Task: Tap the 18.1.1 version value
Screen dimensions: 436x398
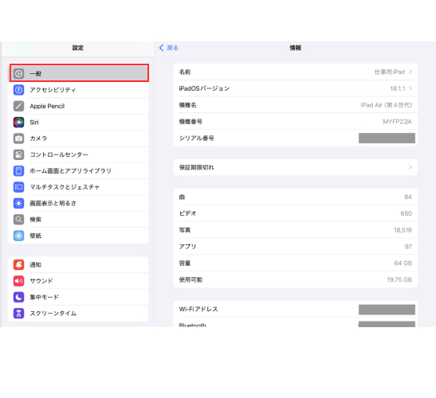Action: pyautogui.click(x=398, y=88)
